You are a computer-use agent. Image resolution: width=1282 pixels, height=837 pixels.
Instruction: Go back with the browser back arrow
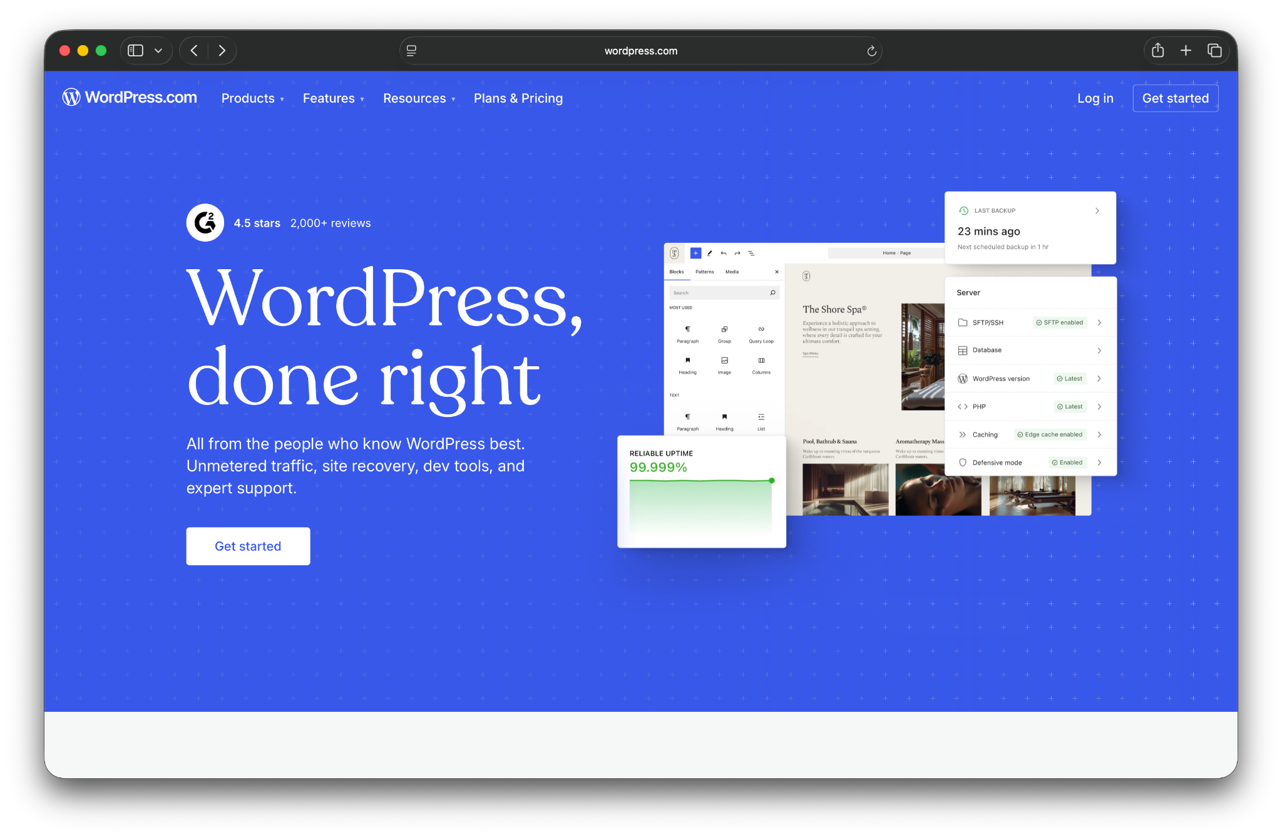click(194, 51)
